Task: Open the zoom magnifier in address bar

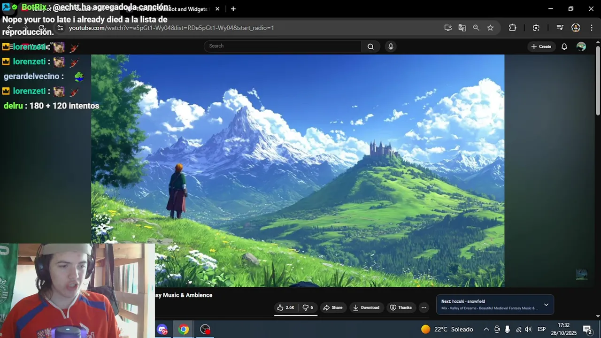Action: pyautogui.click(x=476, y=28)
